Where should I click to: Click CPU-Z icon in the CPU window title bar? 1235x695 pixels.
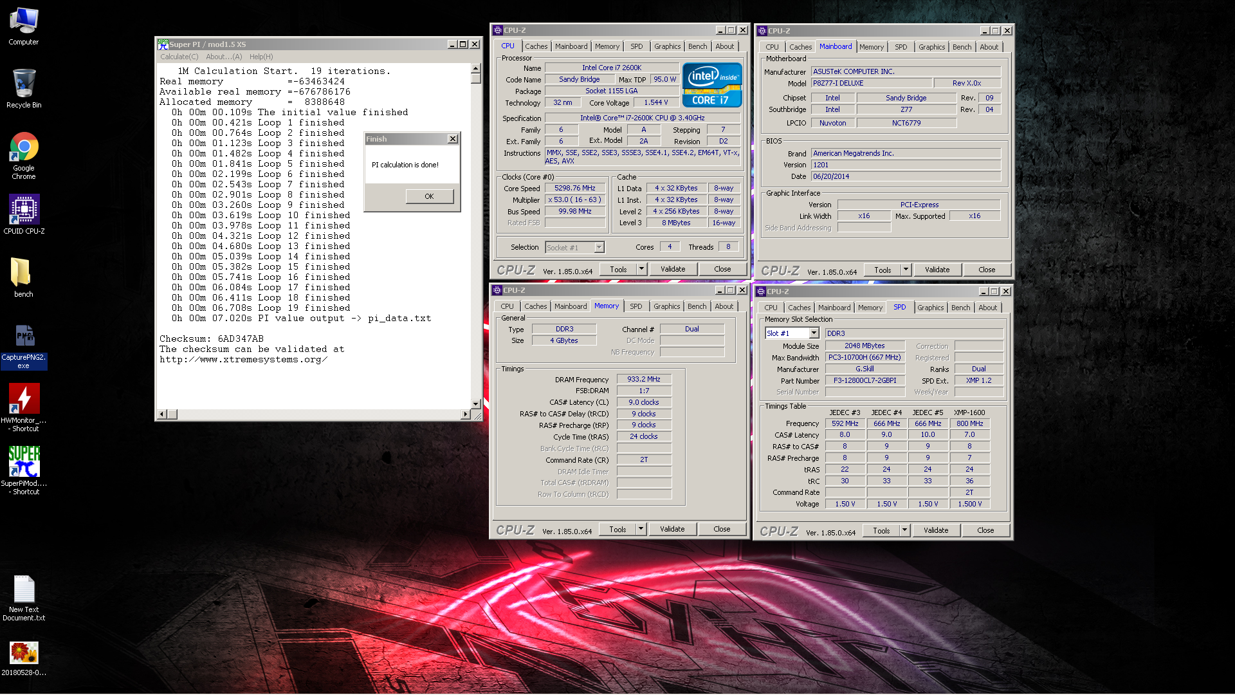[x=498, y=30]
